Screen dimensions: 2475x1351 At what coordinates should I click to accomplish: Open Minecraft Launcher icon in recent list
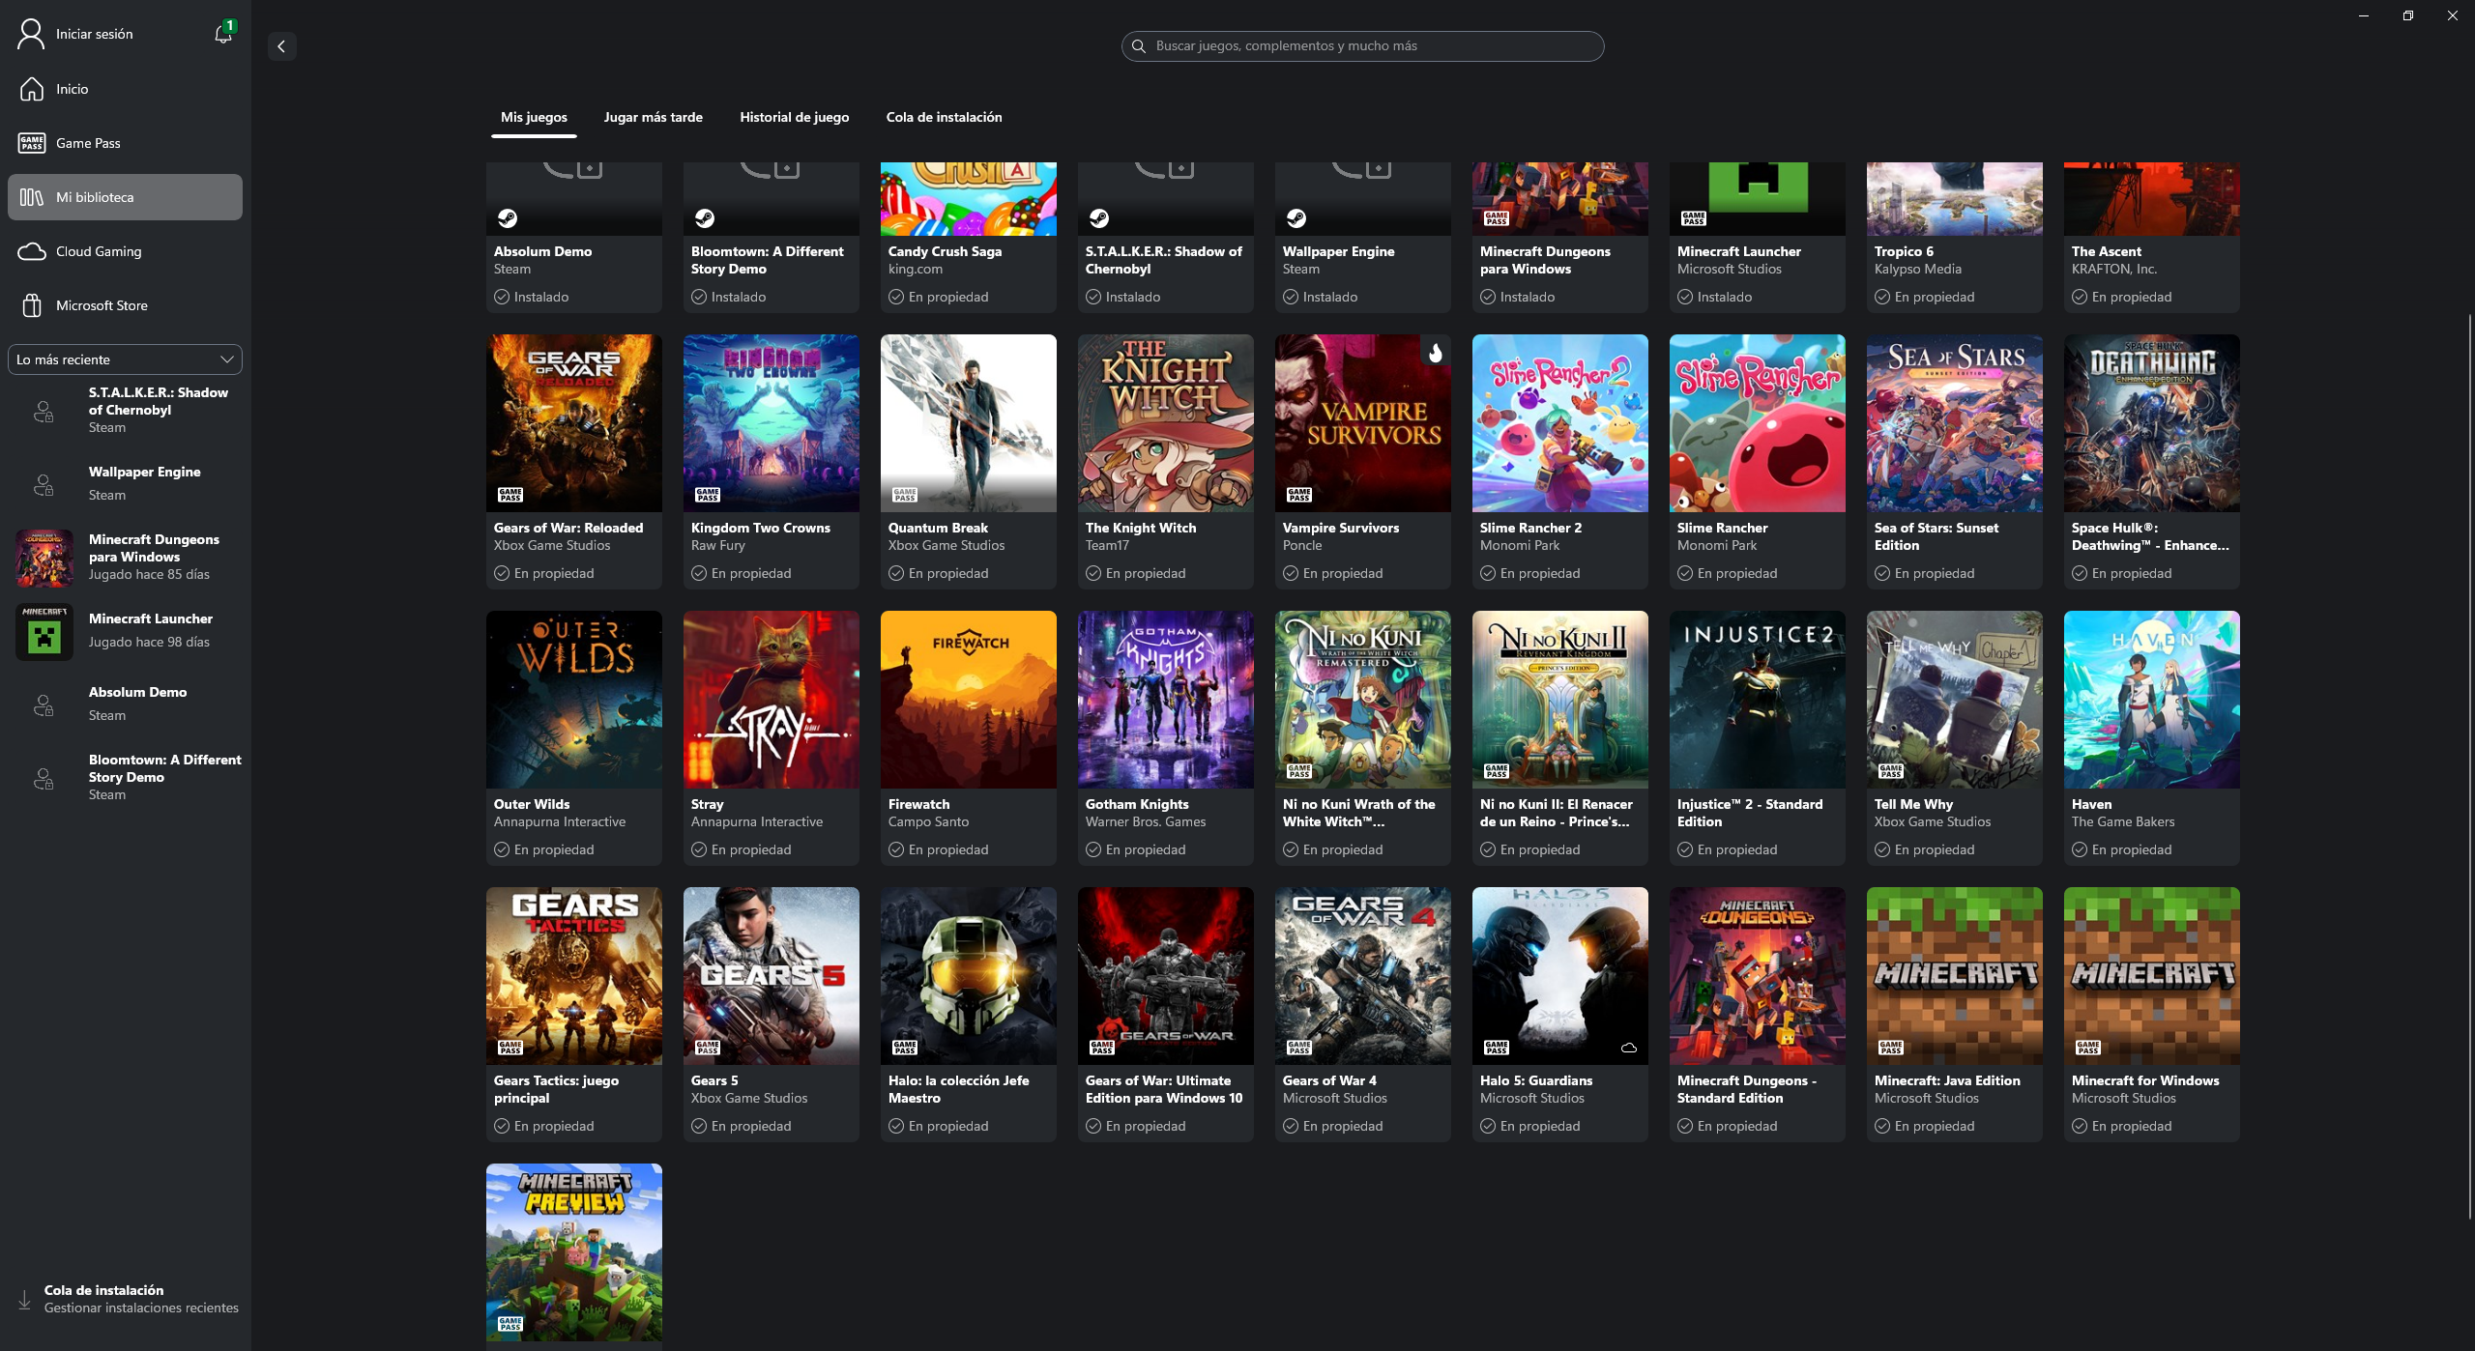44,631
